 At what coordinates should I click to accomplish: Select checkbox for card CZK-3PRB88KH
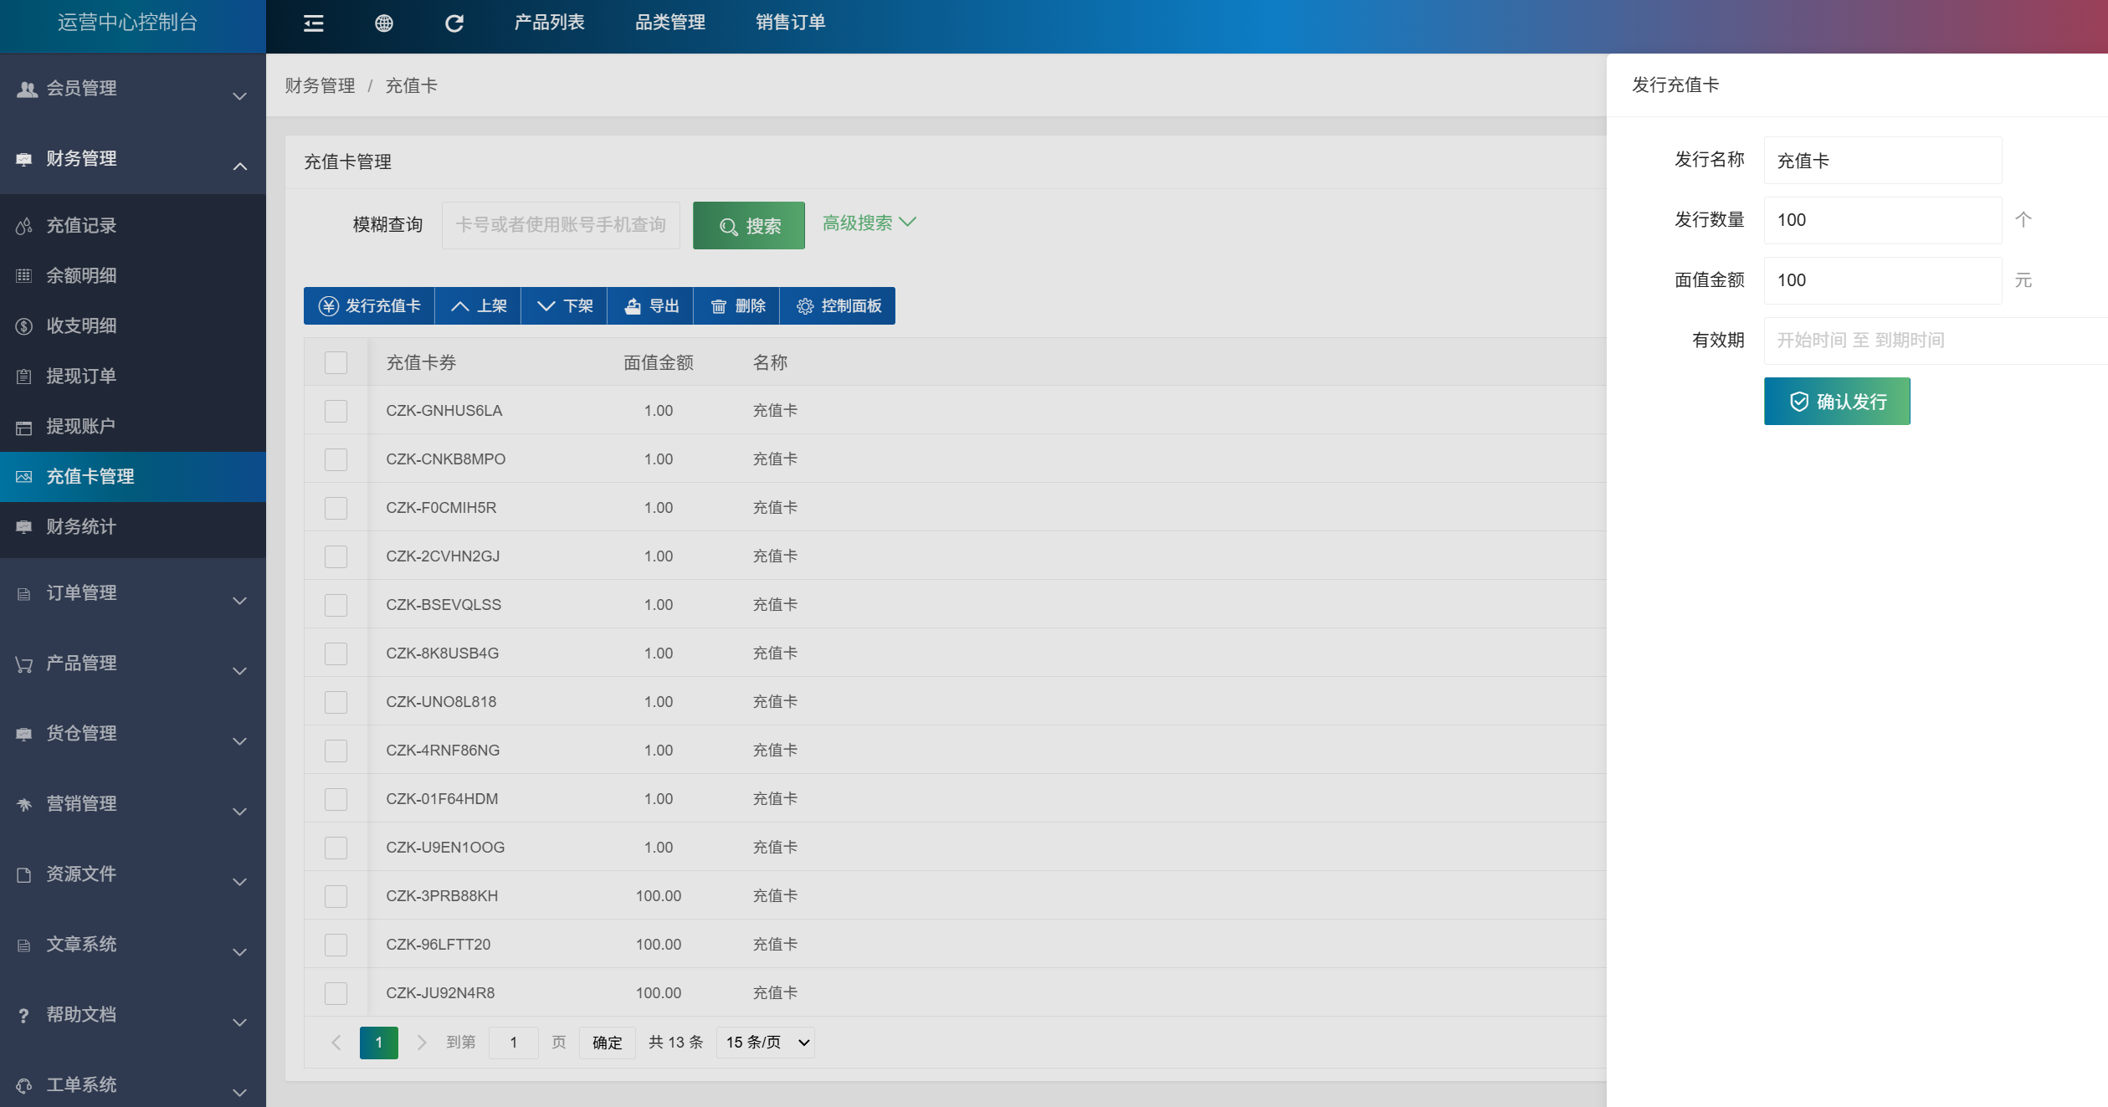click(x=336, y=896)
